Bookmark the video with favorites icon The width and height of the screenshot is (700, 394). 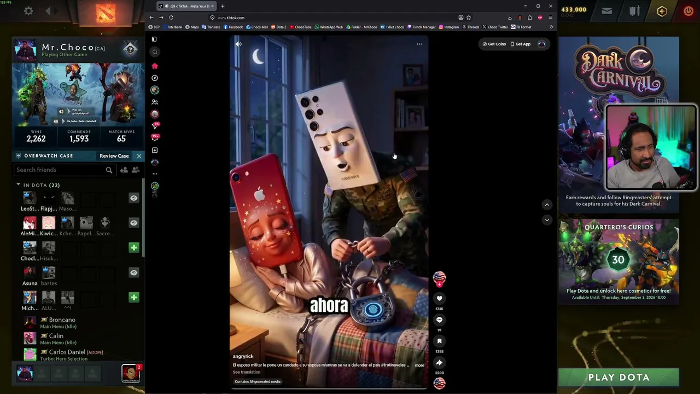coord(439,341)
